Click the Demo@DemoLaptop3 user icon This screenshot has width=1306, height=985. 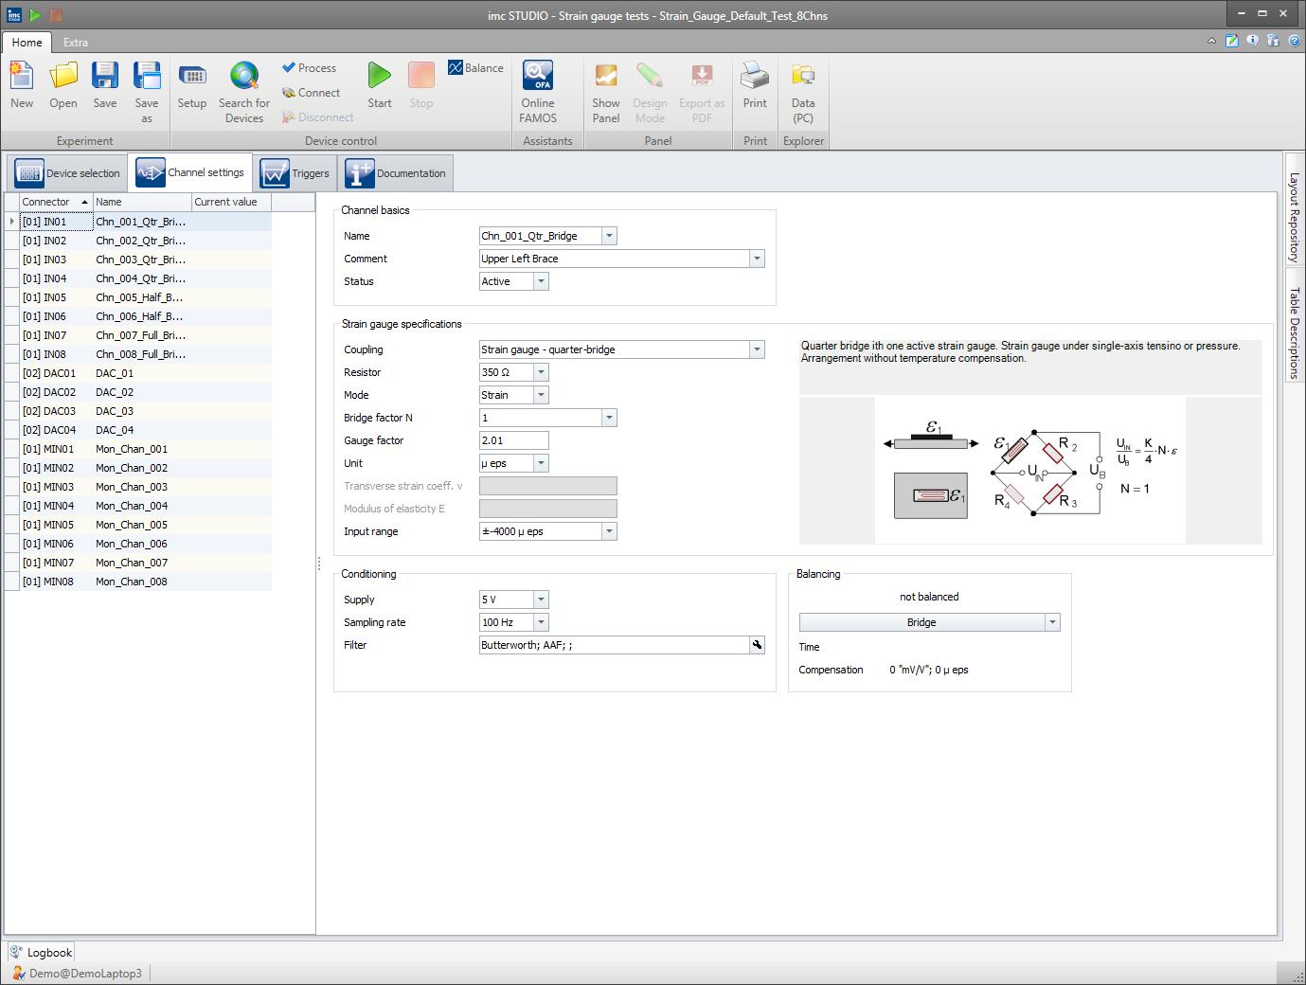coord(18,973)
